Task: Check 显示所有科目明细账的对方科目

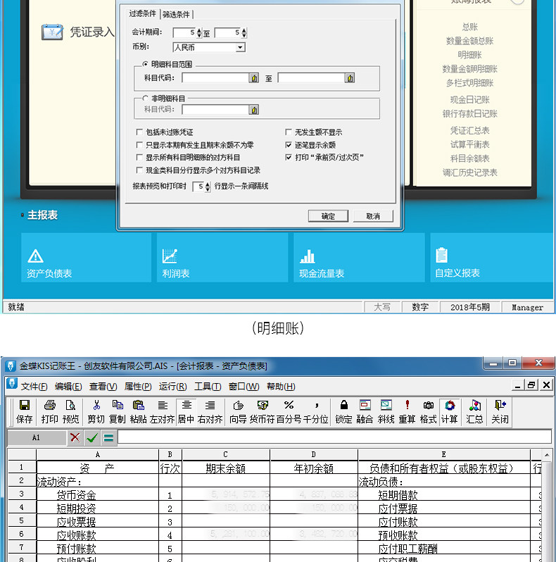Action: tap(139, 157)
